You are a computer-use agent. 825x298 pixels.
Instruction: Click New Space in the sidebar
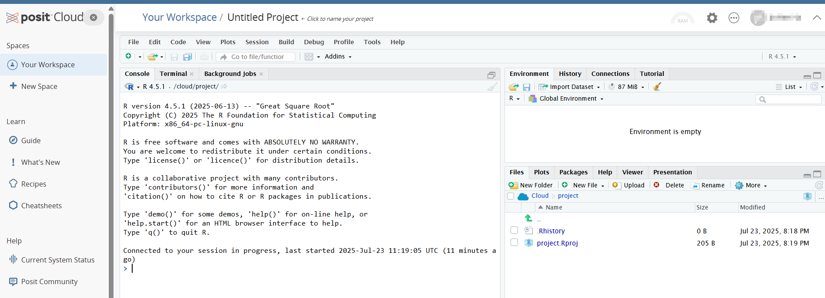click(x=39, y=86)
